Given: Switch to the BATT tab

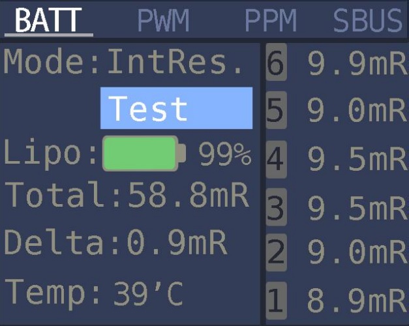Looking at the screenshot, I should point(48,20).
